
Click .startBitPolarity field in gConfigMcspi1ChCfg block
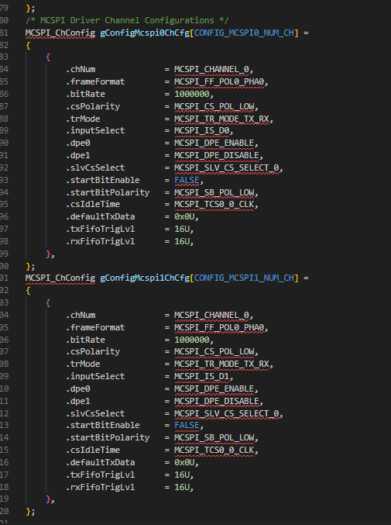pyautogui.click(x=108, y=437)
